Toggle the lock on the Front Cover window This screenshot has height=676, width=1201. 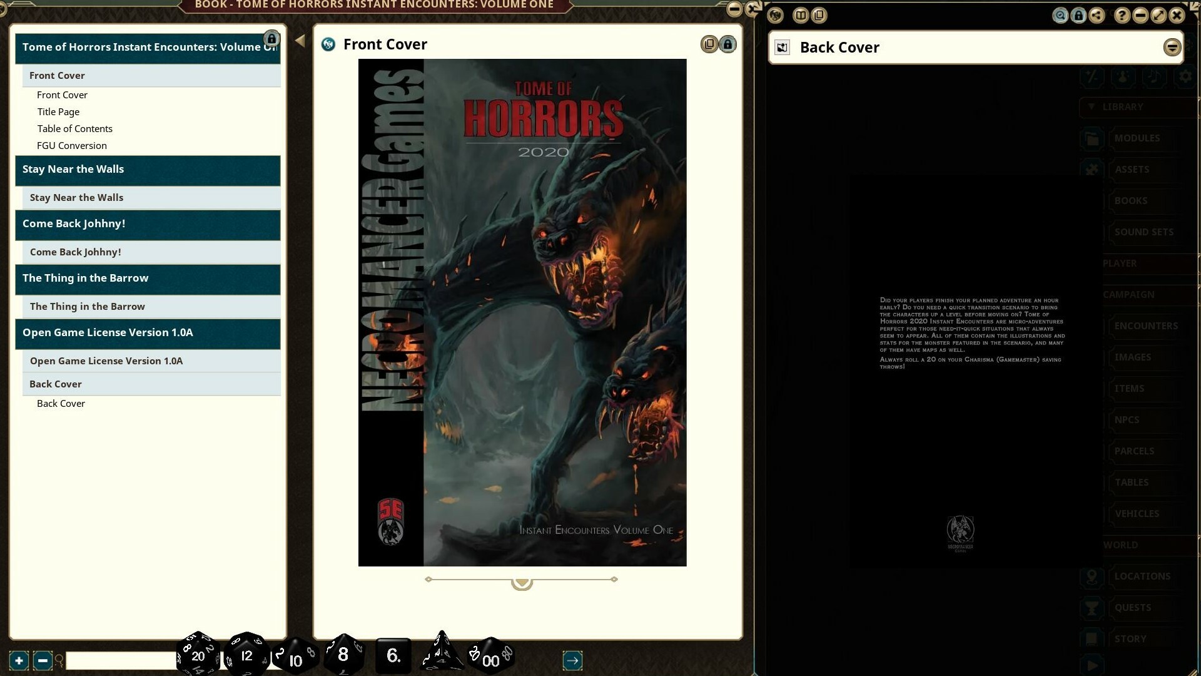pos(728,44)
